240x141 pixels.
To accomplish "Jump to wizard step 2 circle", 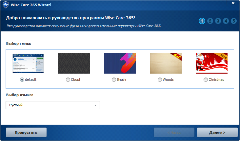I will point(210,21).
